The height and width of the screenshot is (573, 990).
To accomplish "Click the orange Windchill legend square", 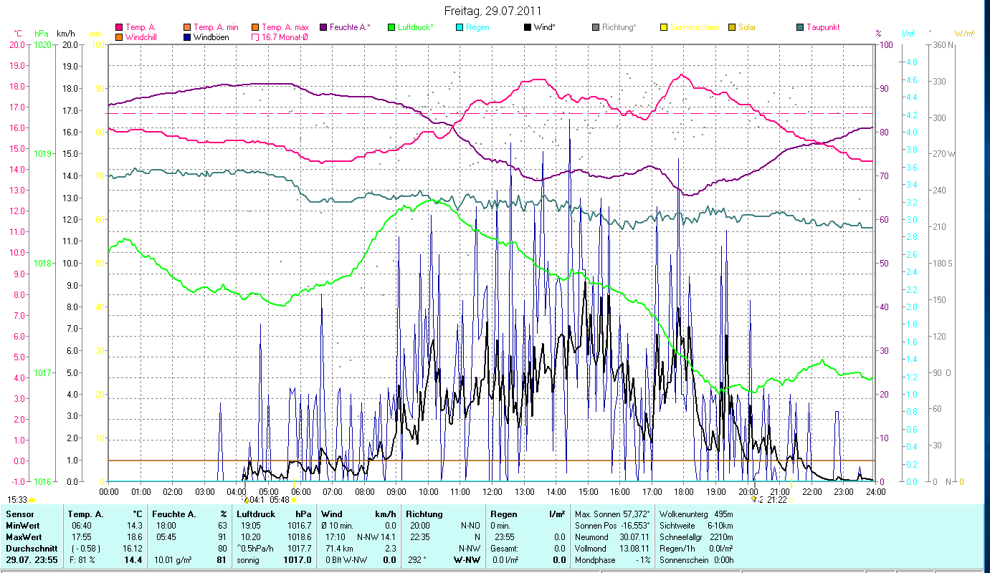I will (119, 37).
